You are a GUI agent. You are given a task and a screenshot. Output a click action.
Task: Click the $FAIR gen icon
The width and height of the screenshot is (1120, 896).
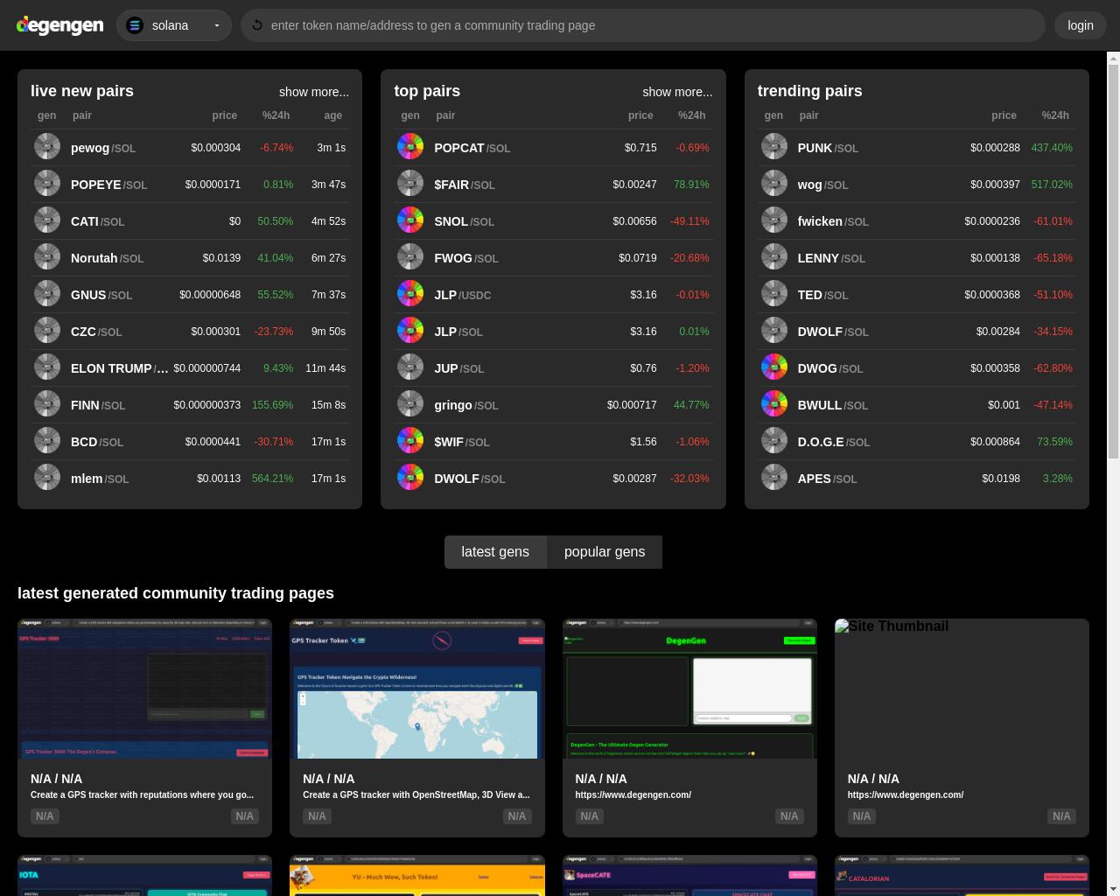pos(410,183)
